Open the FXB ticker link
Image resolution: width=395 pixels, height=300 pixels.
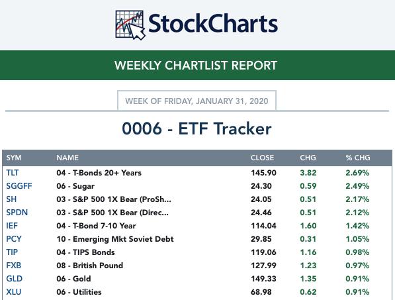click(x=14, y=266)
